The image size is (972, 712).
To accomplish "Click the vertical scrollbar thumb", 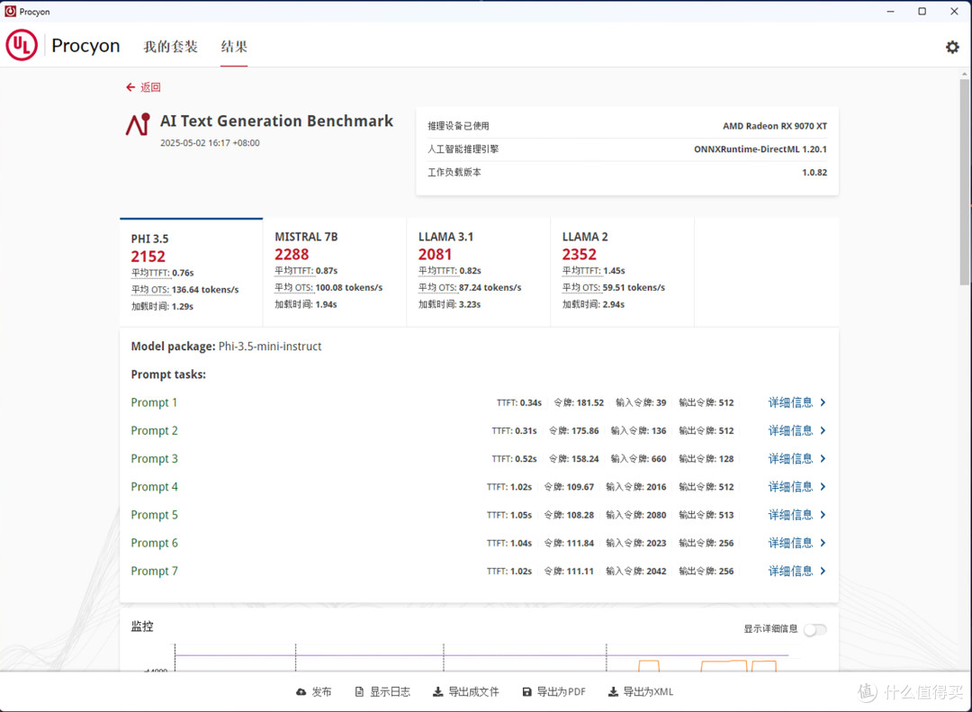I will tap(964, 181).
